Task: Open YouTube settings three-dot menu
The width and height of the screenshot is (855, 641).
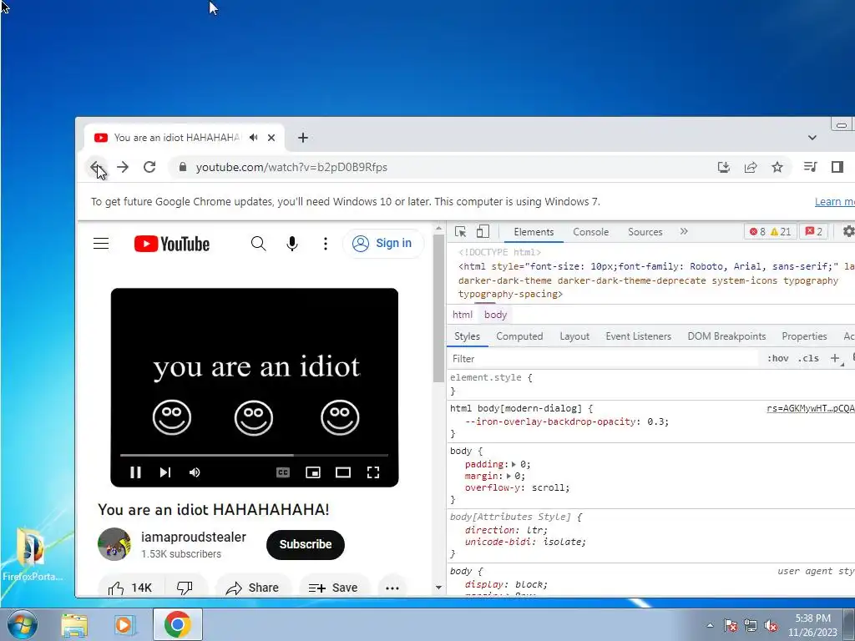Action: 326,244
